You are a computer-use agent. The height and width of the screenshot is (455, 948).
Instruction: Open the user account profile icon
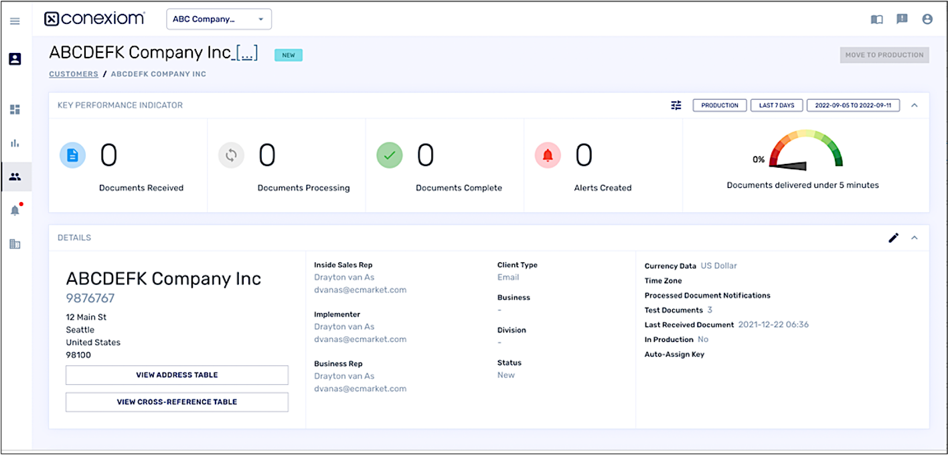point(927,19)
